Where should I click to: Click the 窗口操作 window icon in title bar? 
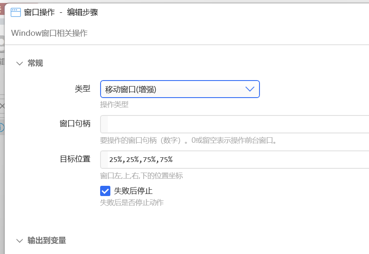pyautogui.click(x=16, y=12)
